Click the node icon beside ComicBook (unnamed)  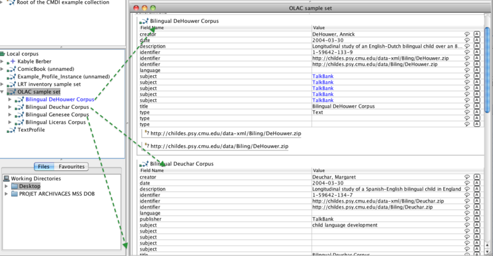click(11, 69)
